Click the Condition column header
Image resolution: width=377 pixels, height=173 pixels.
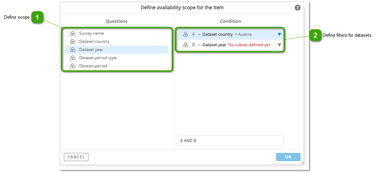[x=230, y=21]
